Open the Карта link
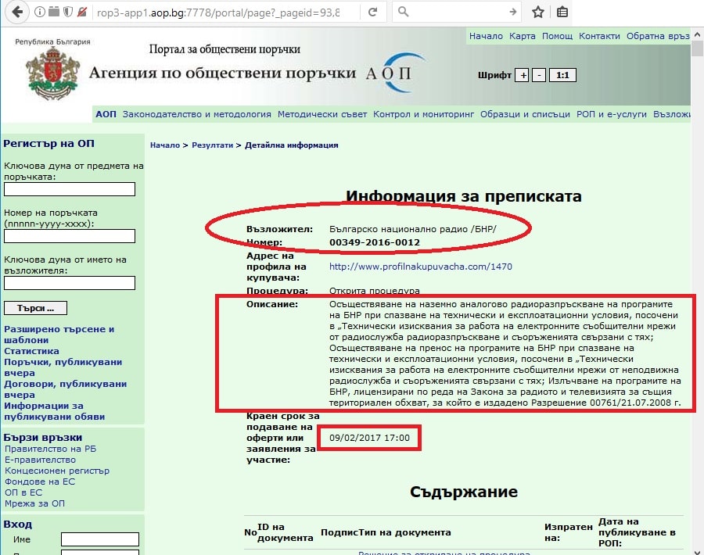704x555 pixels. coord(523,36)
